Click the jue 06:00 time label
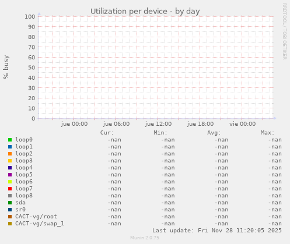The width and height of the screenshot is (290, 244). pyautogui.click(x=116, y=124)
